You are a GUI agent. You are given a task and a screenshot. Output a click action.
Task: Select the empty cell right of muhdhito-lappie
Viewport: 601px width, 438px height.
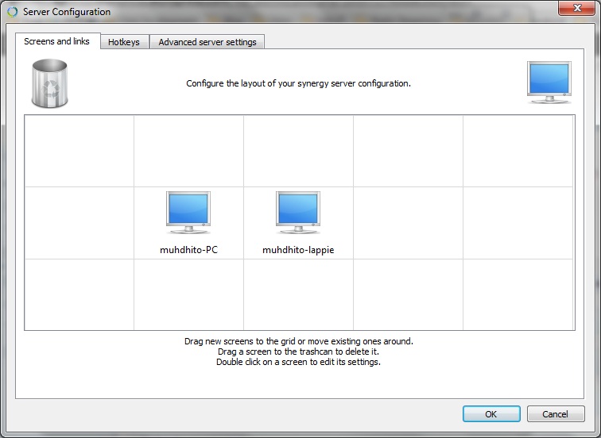point(408,223)
